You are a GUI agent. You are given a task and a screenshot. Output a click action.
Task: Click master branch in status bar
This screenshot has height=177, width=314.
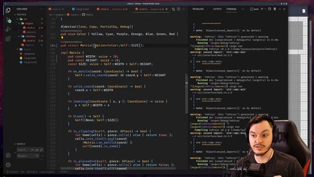(x=12, y=172)
